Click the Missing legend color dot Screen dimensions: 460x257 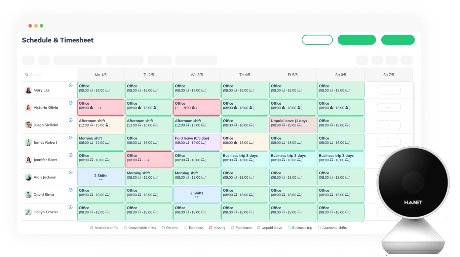[210, 228]
